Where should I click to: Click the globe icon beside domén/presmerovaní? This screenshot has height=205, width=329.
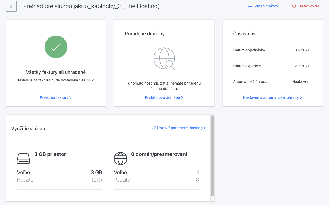(121, 159)
